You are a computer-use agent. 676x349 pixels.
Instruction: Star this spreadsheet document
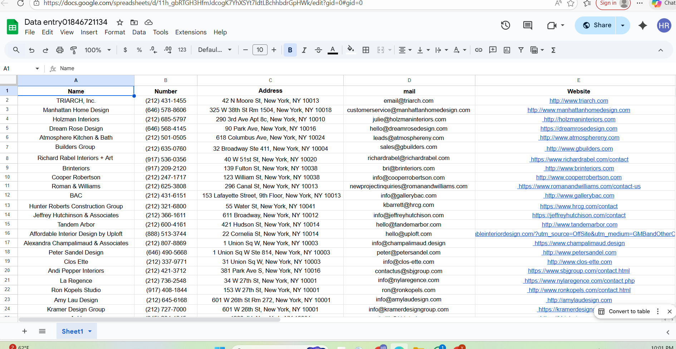(120, 23)
